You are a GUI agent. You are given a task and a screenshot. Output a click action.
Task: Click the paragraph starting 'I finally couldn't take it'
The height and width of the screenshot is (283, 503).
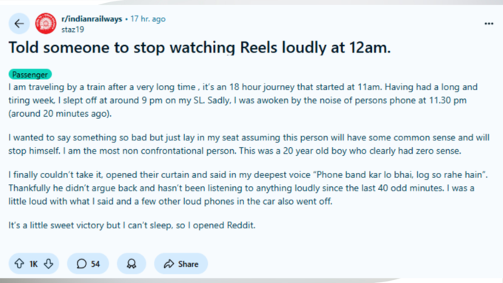[x=248, y=188]
